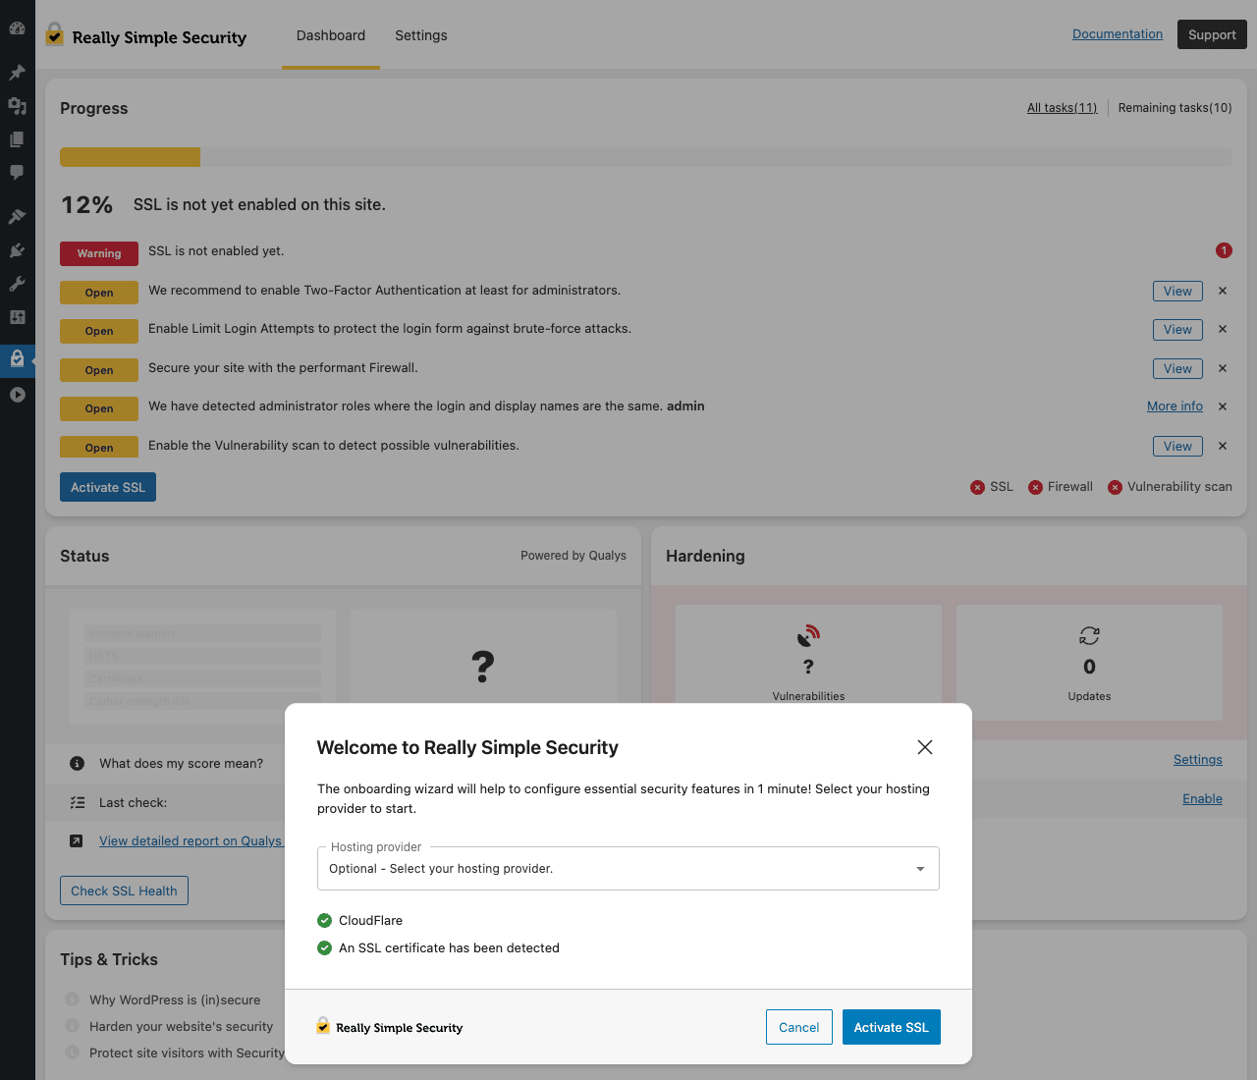The width and height of the screenshot is (1257, 1080).
Task: Open WordPress Dashboard from sidebar gauge icon
Action: pos(17,28)
